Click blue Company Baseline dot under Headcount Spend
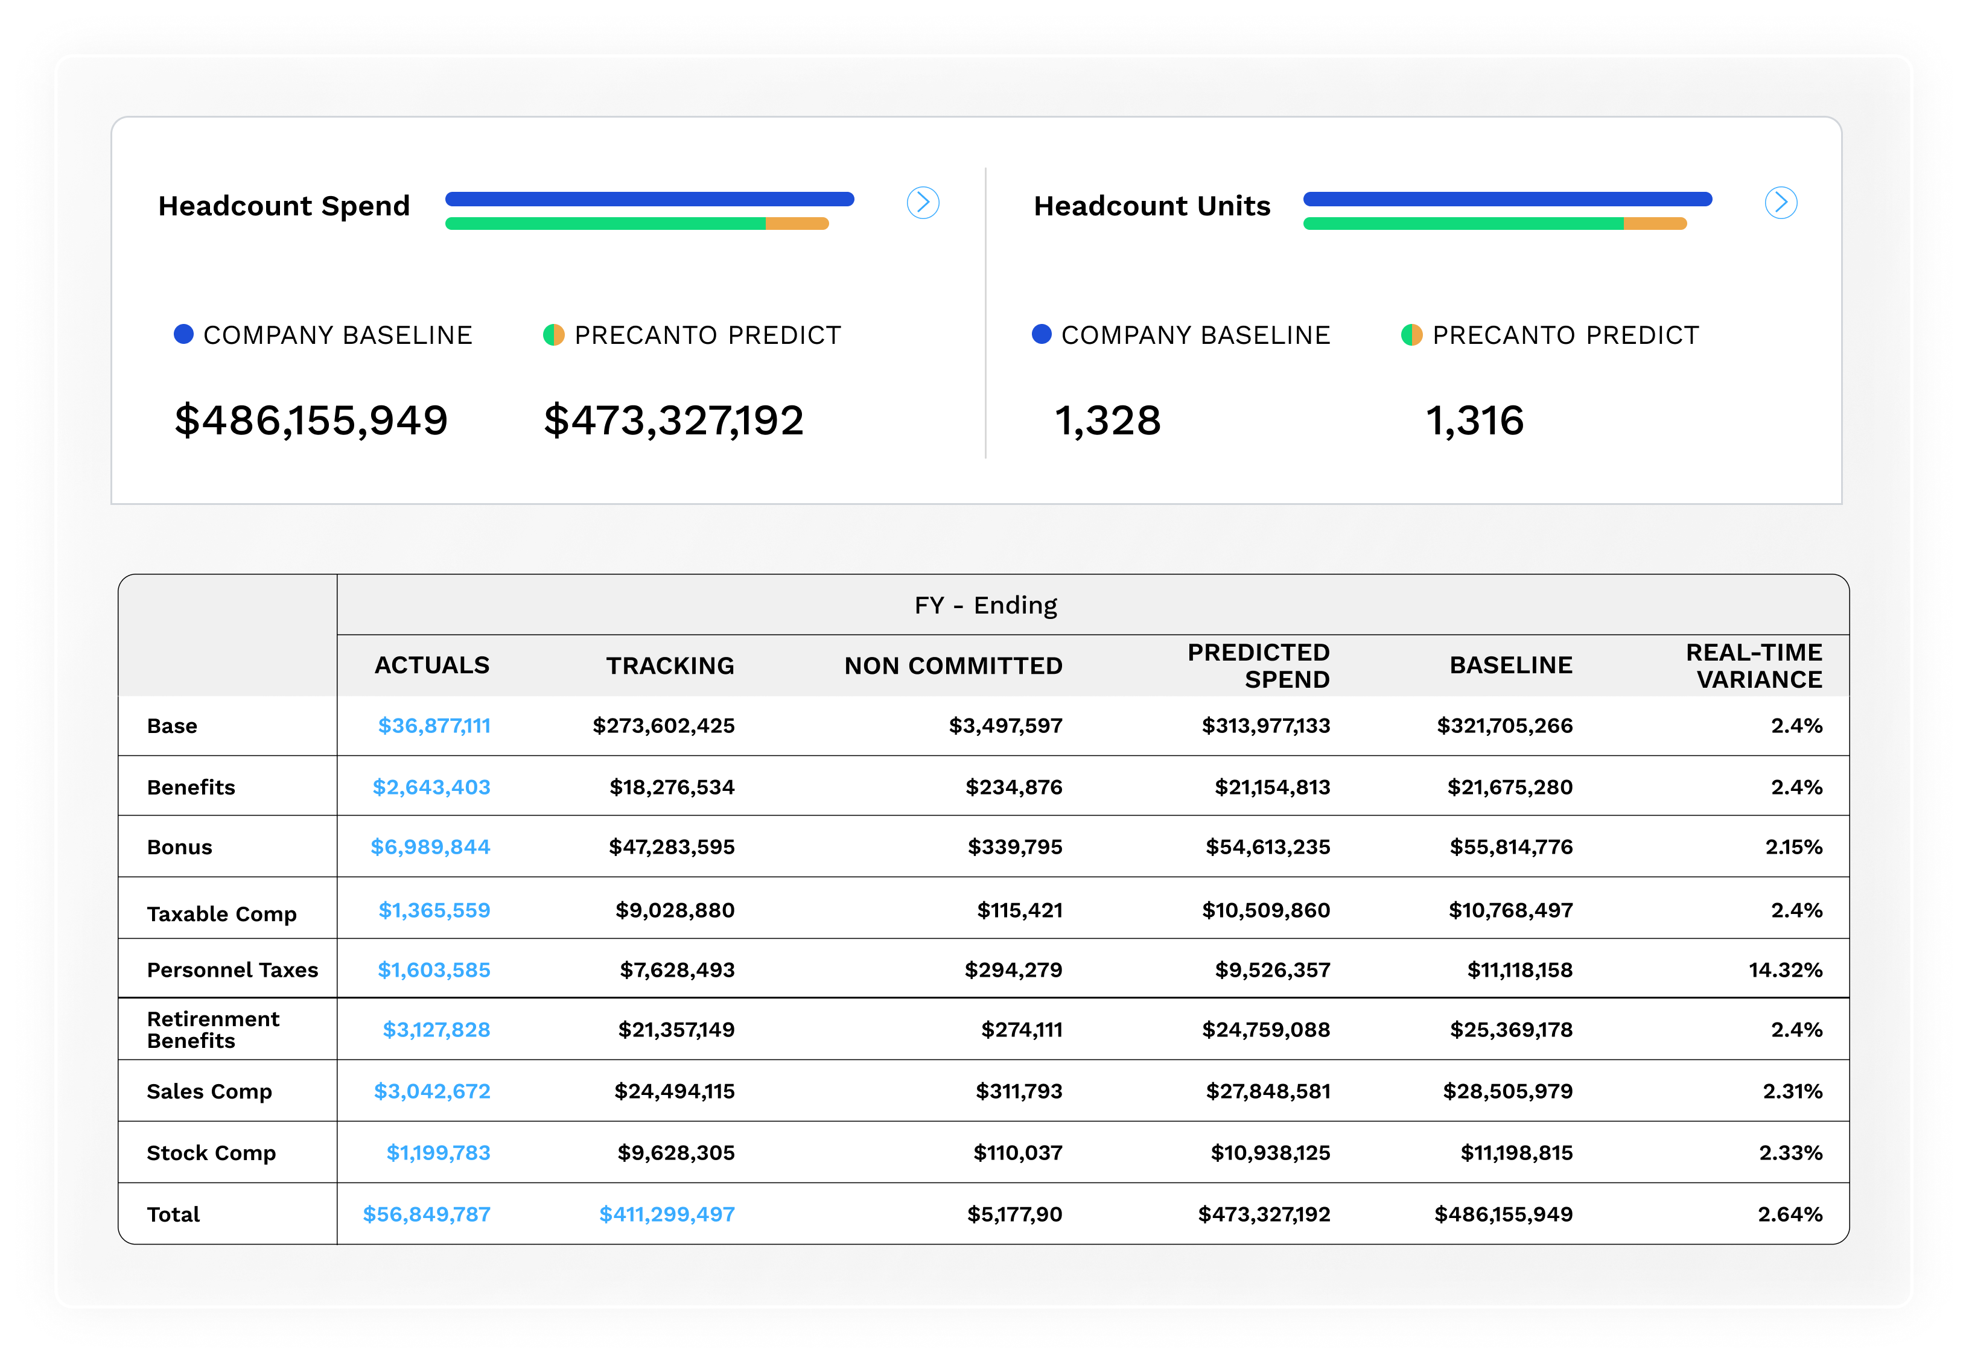 [183, 334]
